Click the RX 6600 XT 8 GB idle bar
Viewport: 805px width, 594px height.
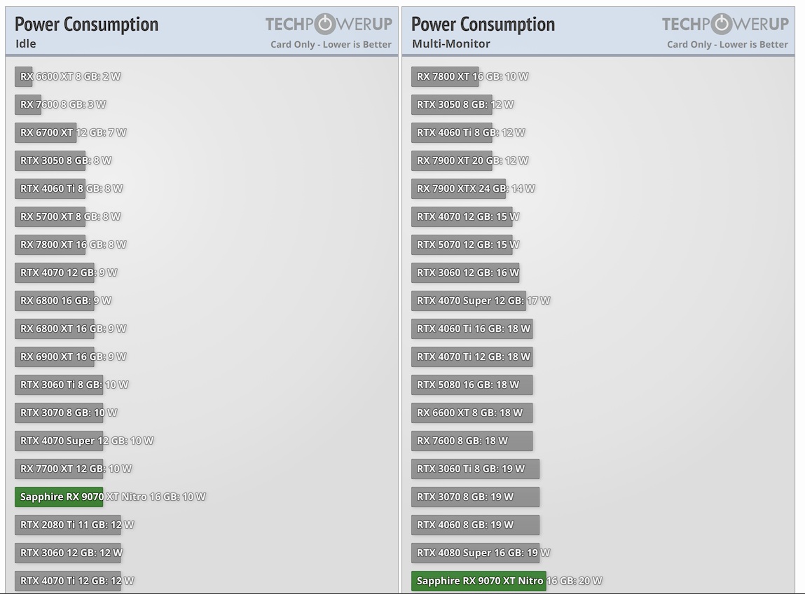(x=24, y=76)
